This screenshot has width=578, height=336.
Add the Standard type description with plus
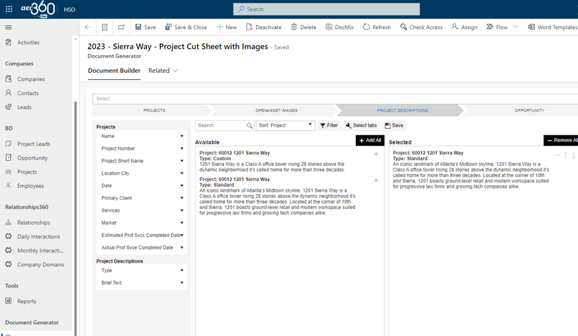(x=376, y=180)
